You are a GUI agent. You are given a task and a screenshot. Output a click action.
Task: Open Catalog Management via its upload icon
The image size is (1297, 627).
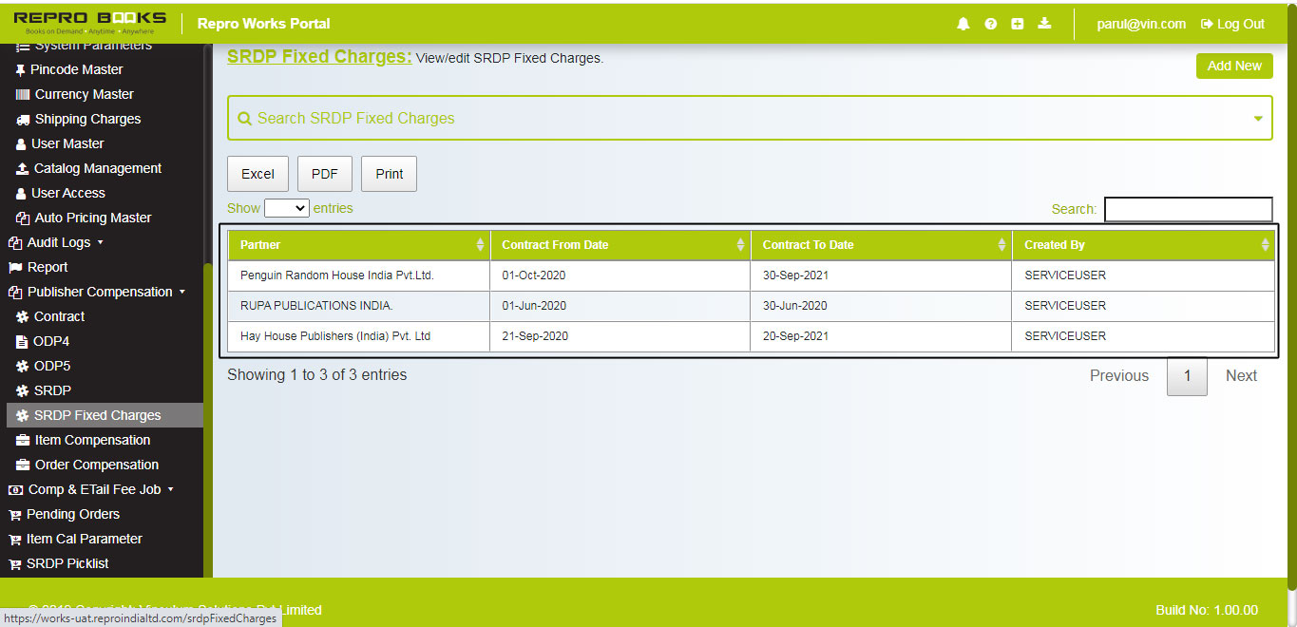coord(21,168)
